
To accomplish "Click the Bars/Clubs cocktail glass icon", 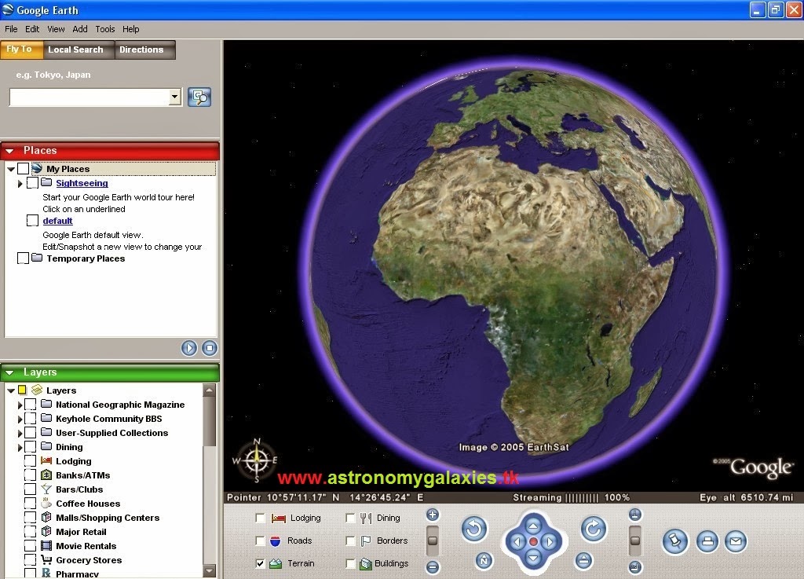I will point(46,489).
